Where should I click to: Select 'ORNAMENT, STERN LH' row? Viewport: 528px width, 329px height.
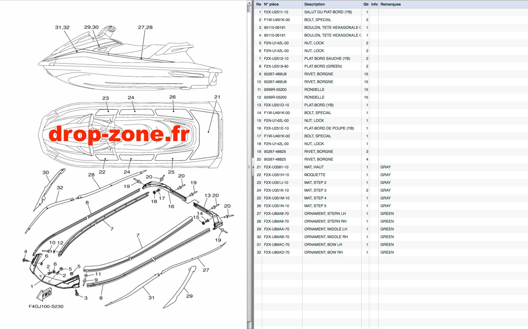pyautogui.click(x=391, y=214)
